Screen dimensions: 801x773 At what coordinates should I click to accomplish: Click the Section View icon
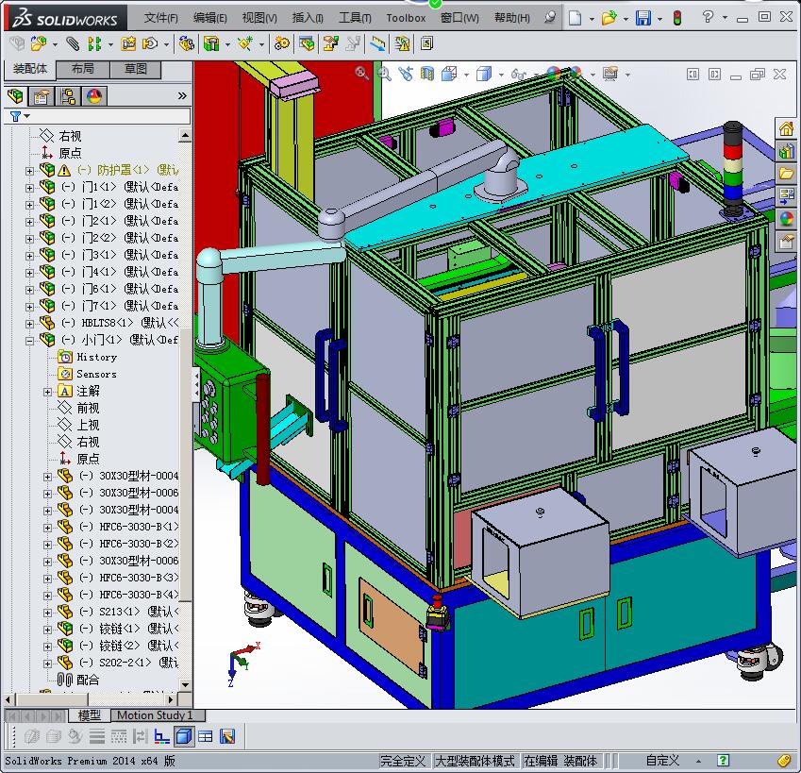[427, 75]
